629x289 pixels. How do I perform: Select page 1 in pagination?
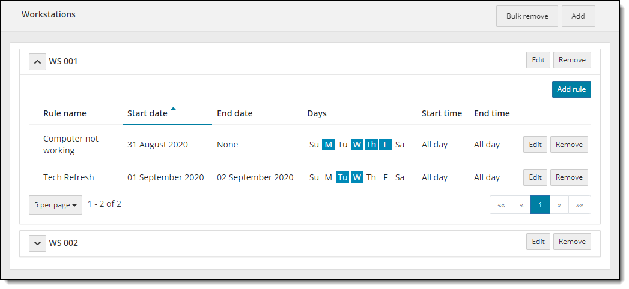(x=540, y=204)
